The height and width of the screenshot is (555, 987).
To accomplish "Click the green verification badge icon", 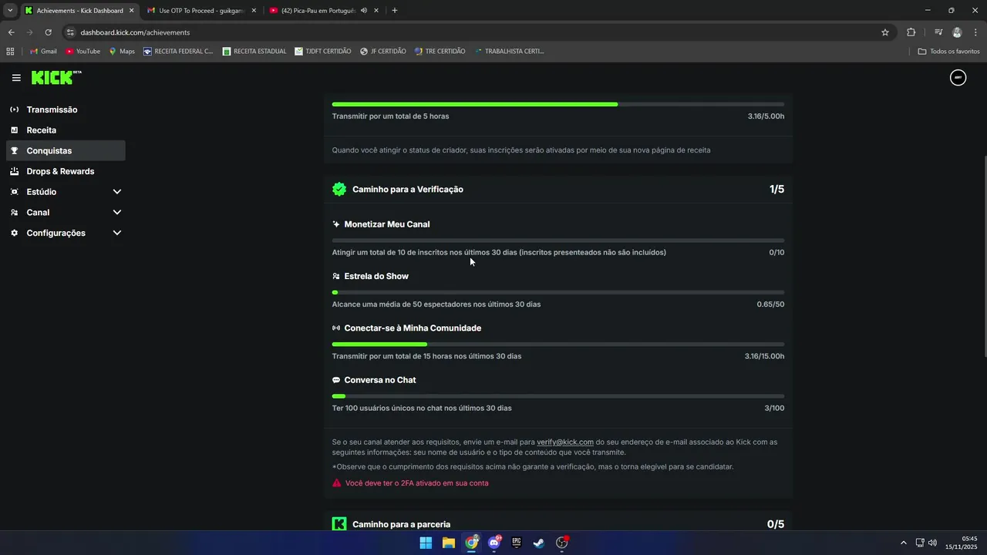I will [339, 189].
